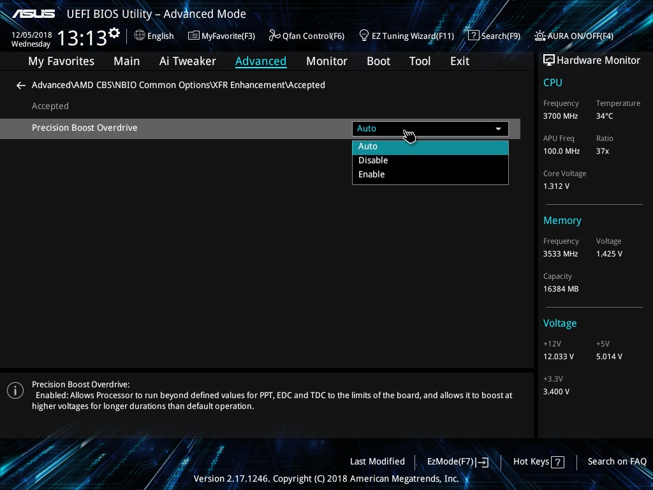Image resolution: width=653 pixels, height=490 pixels.
Task: Click the breadcrumb path text
Action: [179, 85]
